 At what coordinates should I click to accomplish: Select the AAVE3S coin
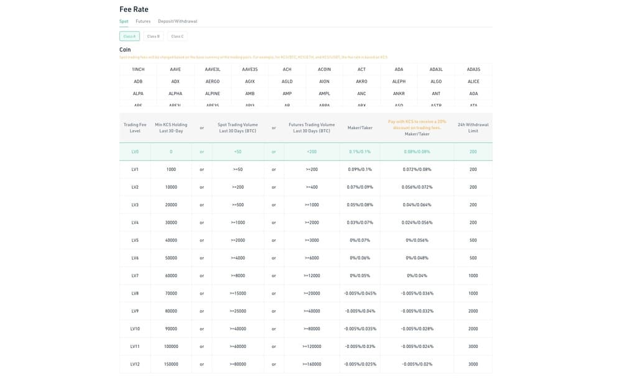[250, 70]
